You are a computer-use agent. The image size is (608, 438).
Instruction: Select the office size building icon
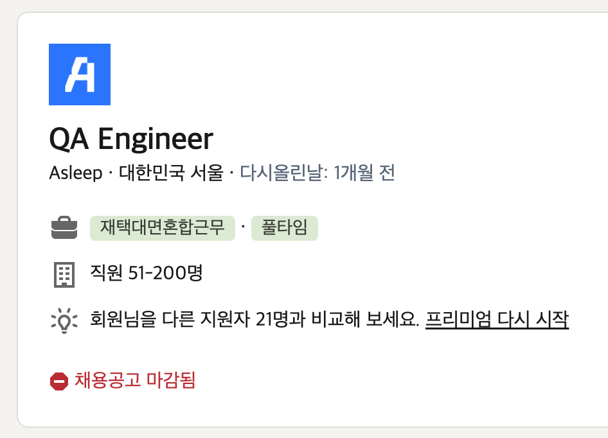(64, 272)
